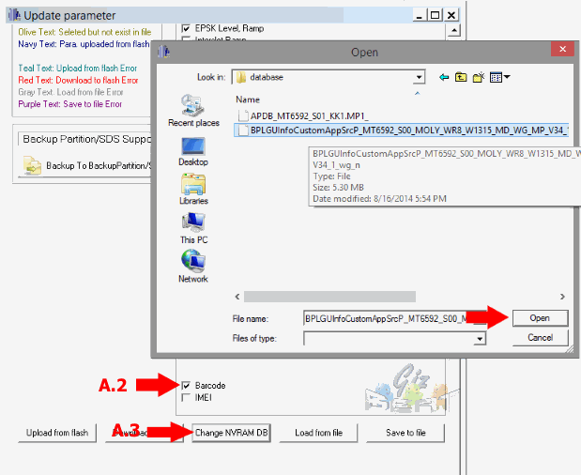Open the Files of type dropdown

pyautogui.click(x=480, y=338)
